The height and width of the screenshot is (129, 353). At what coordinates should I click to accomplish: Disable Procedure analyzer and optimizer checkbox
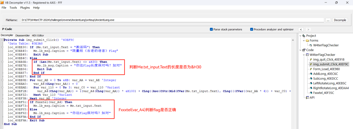252,29
